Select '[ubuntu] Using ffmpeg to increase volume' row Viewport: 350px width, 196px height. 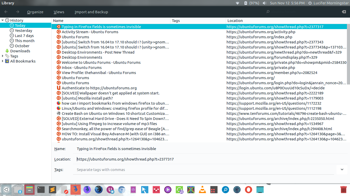[x=199, y=124]
